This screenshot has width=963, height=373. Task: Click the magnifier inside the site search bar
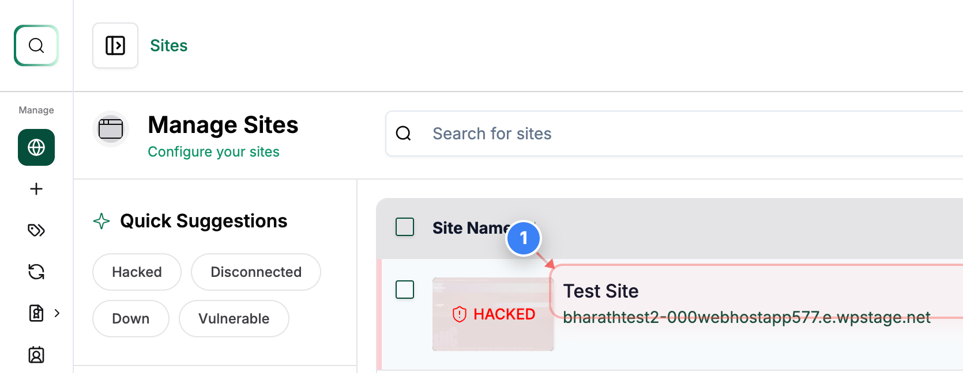[403, 133]
